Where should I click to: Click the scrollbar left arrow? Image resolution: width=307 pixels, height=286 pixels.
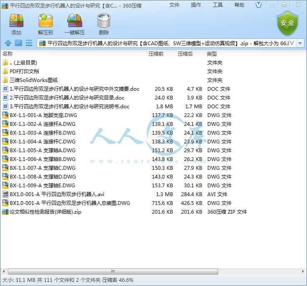pos(4,272)
